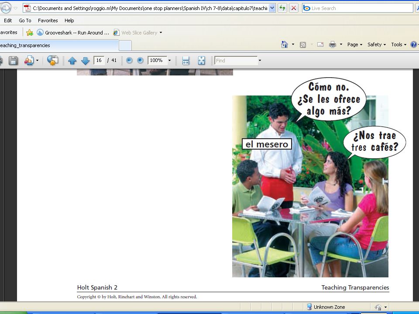This screenshot has width=419, height=314.
Task: Click the Refresh button beside the address bar
Action: point(282,8)
